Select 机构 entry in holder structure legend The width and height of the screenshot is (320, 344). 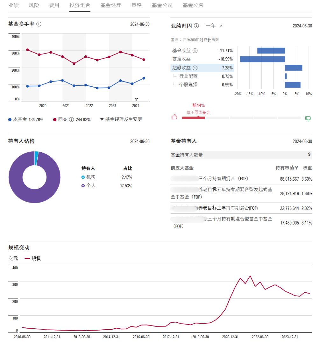89,177
